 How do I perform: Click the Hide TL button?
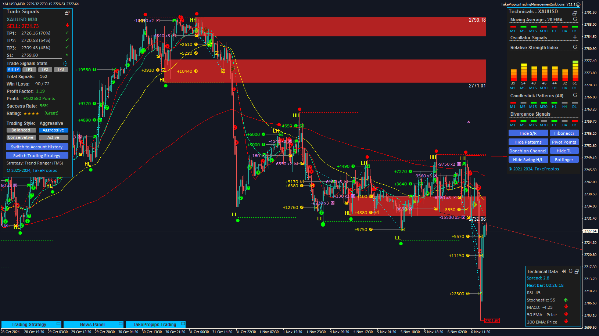point(564,151)
